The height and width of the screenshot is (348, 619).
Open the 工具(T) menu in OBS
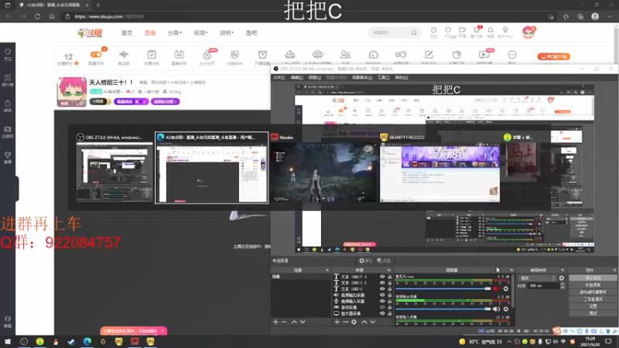coord(383,78)
